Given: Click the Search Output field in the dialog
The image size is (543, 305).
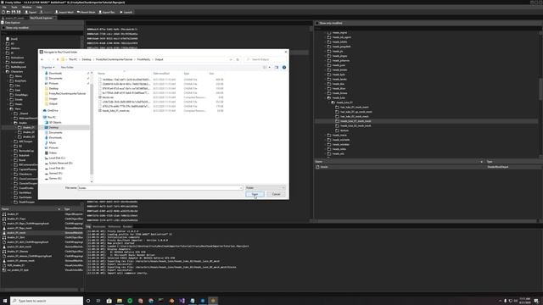Looking at the screenshot, I should [266, 59].
